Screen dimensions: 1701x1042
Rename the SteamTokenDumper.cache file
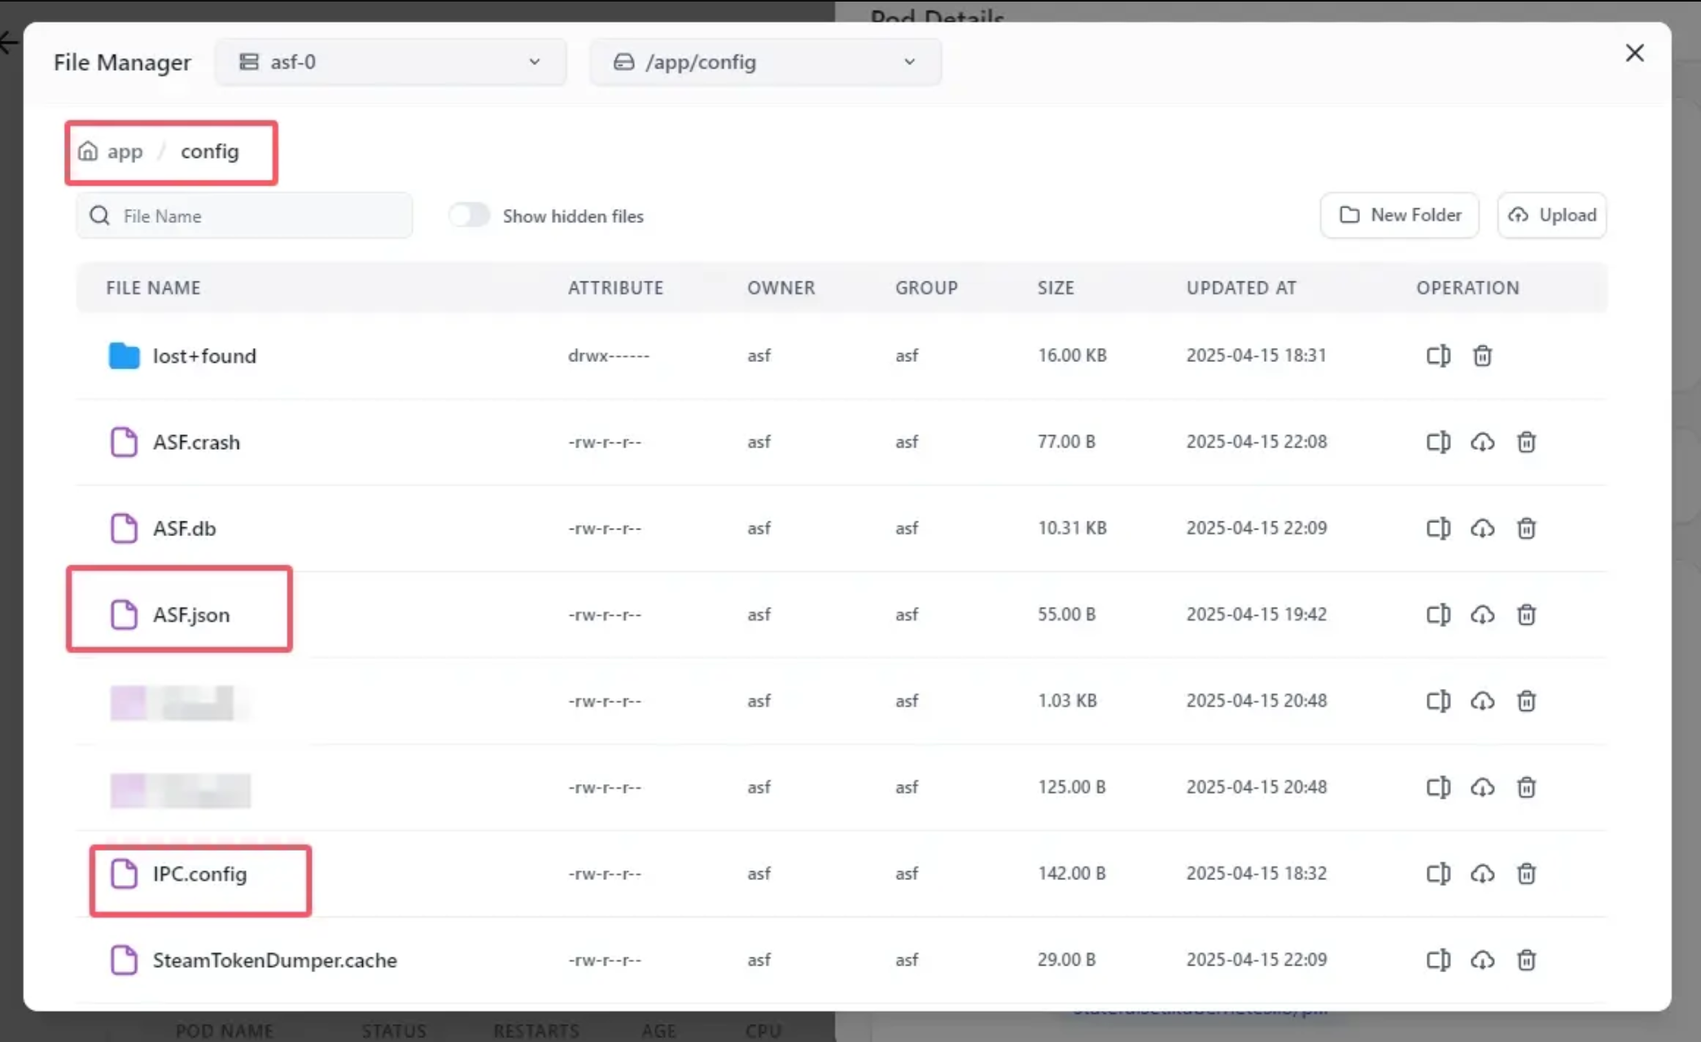pos(1438,960)
